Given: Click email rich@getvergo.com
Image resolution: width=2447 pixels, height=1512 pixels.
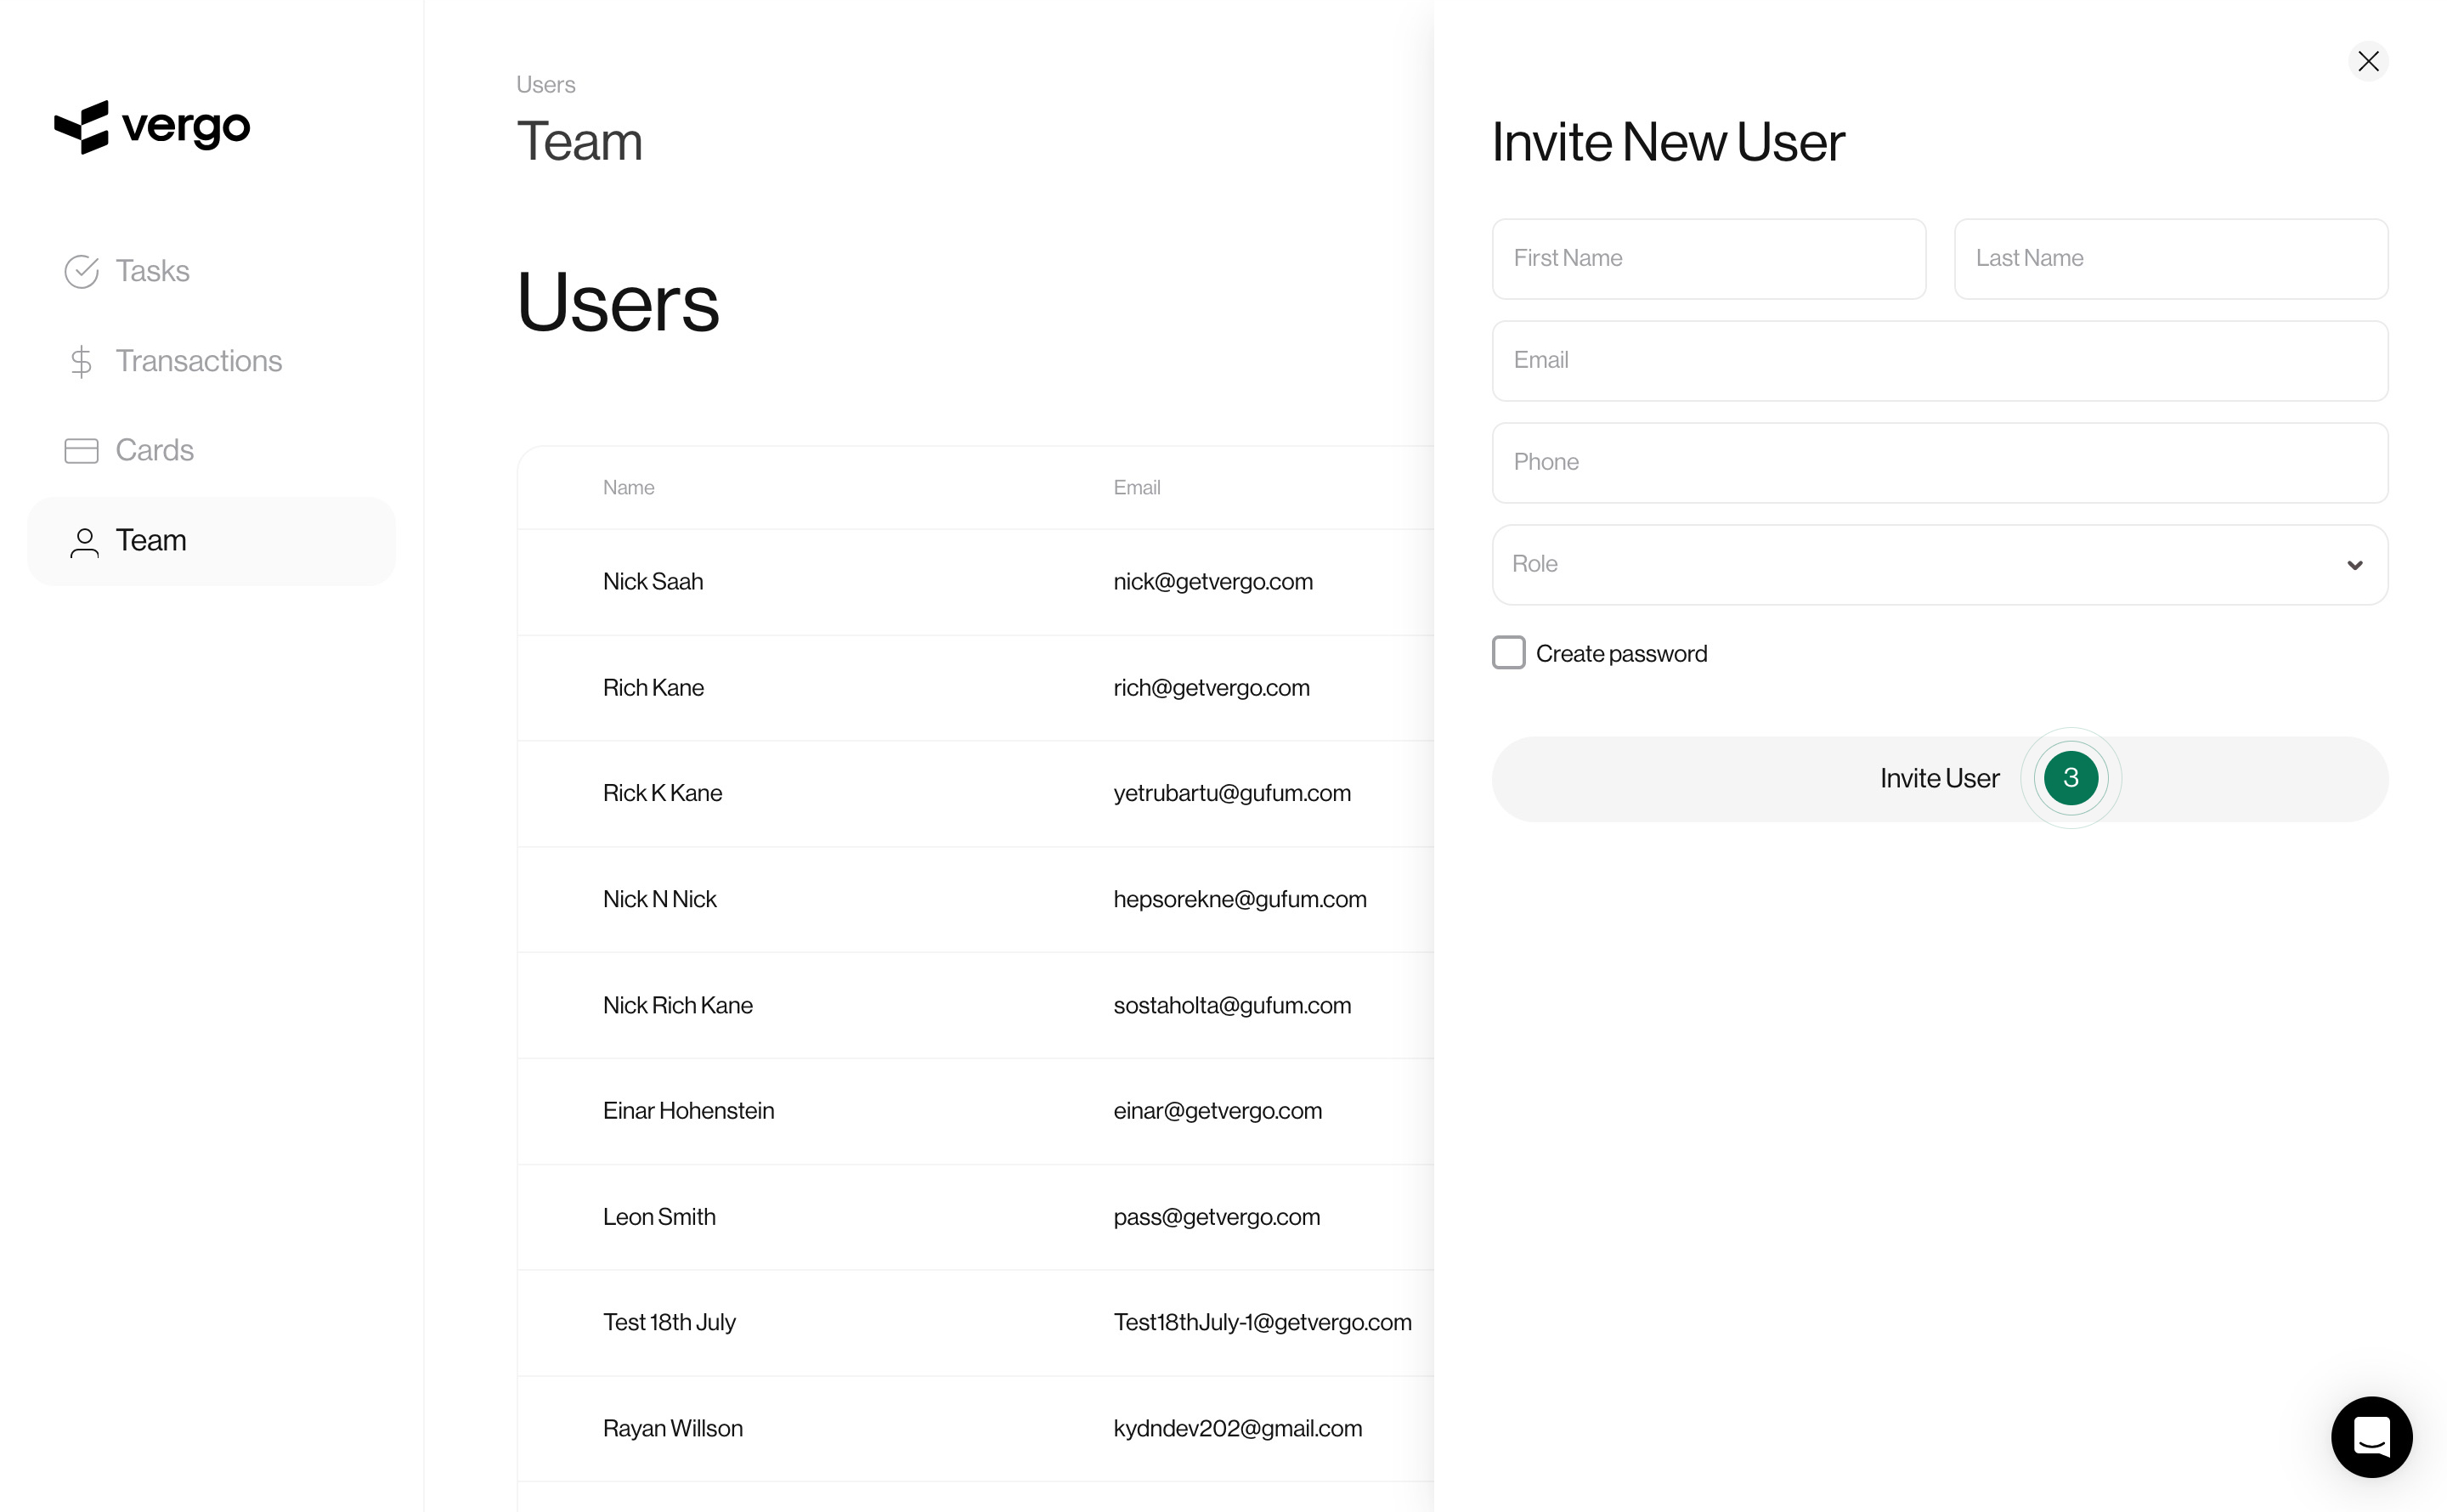Looking at the screenshot, I should (1211, 688).
